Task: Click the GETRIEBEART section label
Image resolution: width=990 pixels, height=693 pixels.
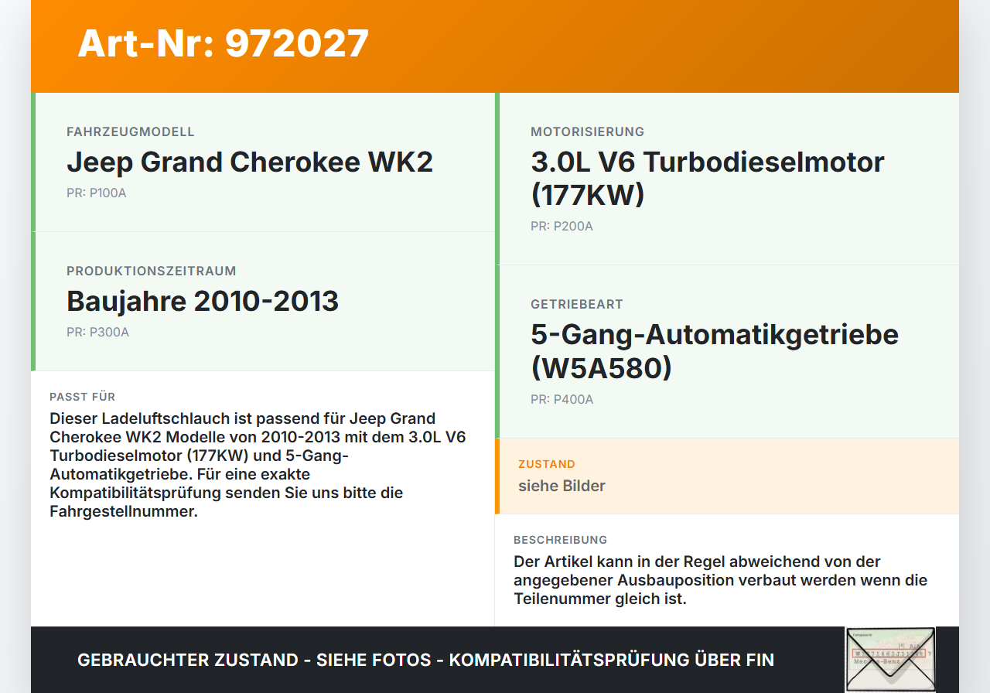Action: pyautogui.click(x=576, y=304)
